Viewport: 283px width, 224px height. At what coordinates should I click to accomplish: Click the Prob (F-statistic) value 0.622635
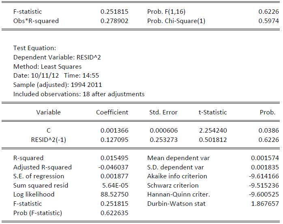(x=114, y=213)
